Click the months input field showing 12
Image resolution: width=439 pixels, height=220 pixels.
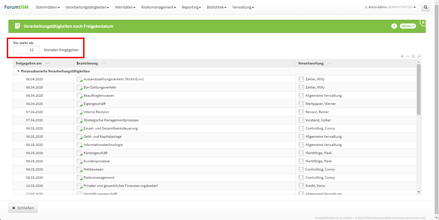tap(26, 50)
